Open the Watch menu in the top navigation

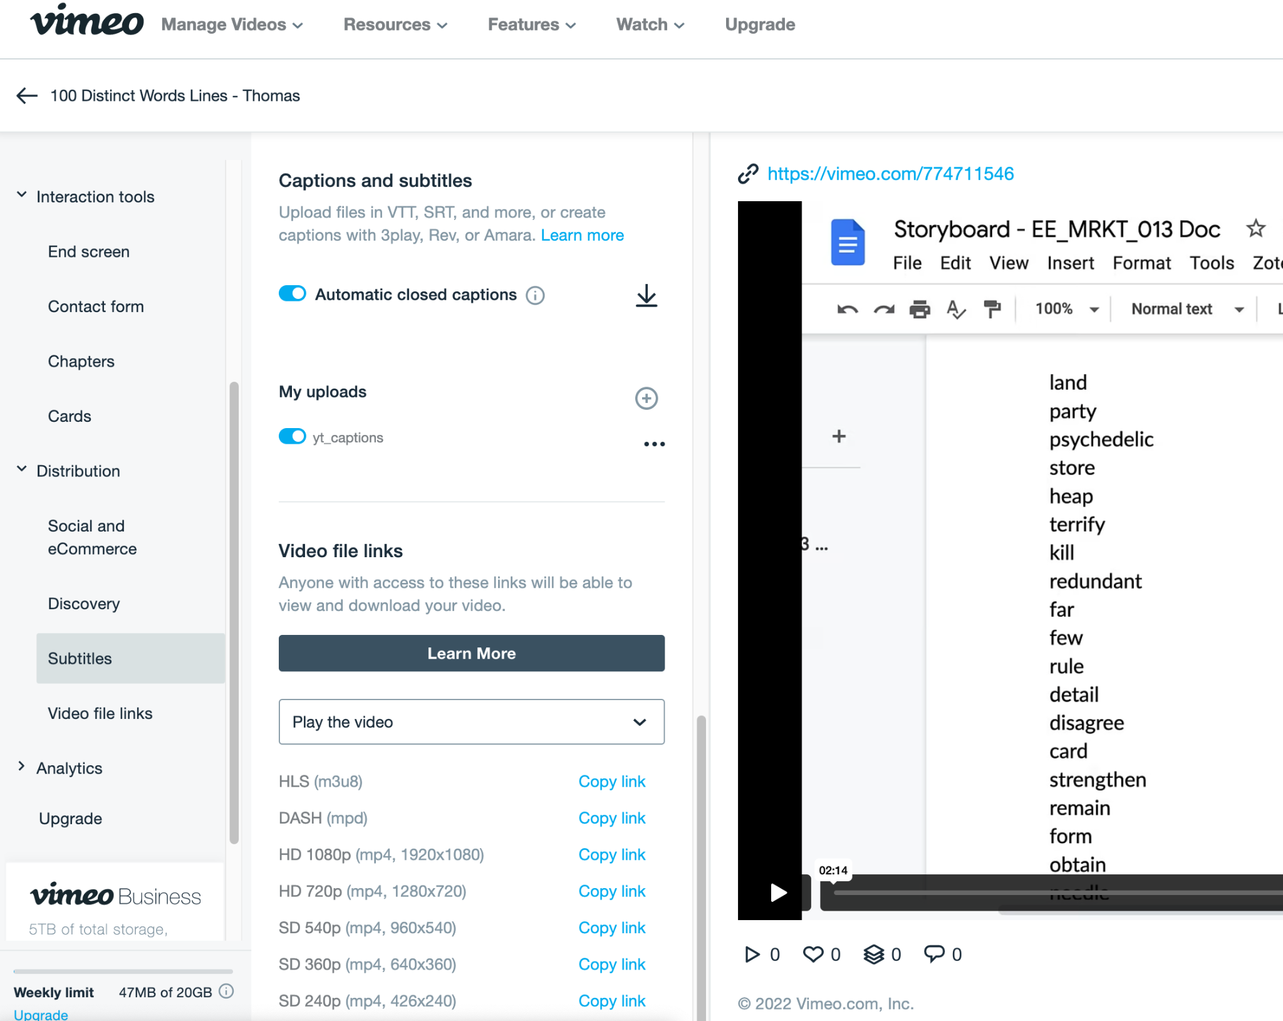(x=650, y=24)
